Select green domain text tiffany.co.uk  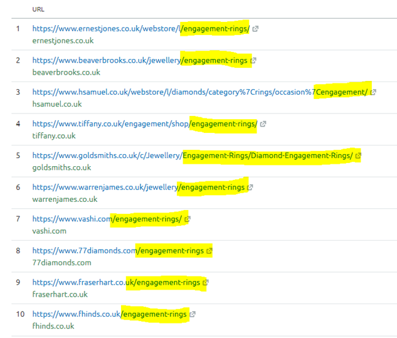54,136
